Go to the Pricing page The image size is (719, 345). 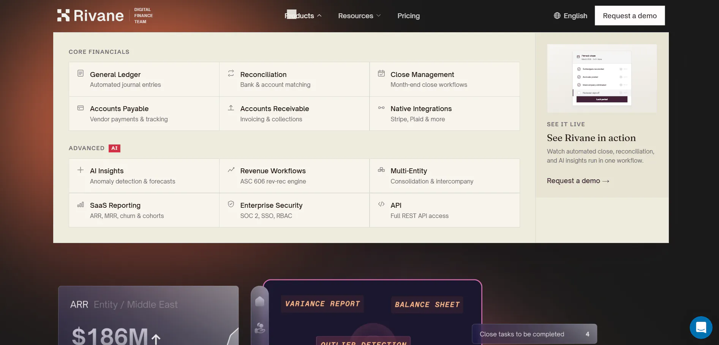coord(409,16)
